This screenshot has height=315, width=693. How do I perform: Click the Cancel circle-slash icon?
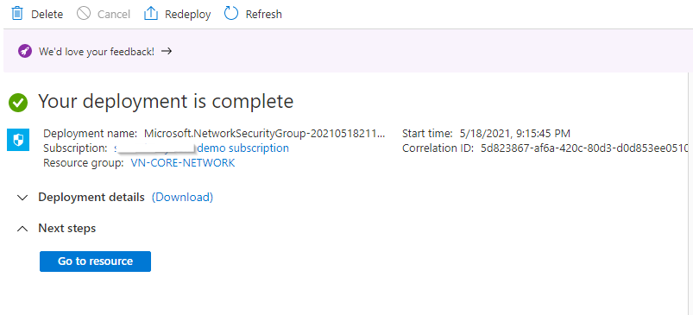coord(84,14)
